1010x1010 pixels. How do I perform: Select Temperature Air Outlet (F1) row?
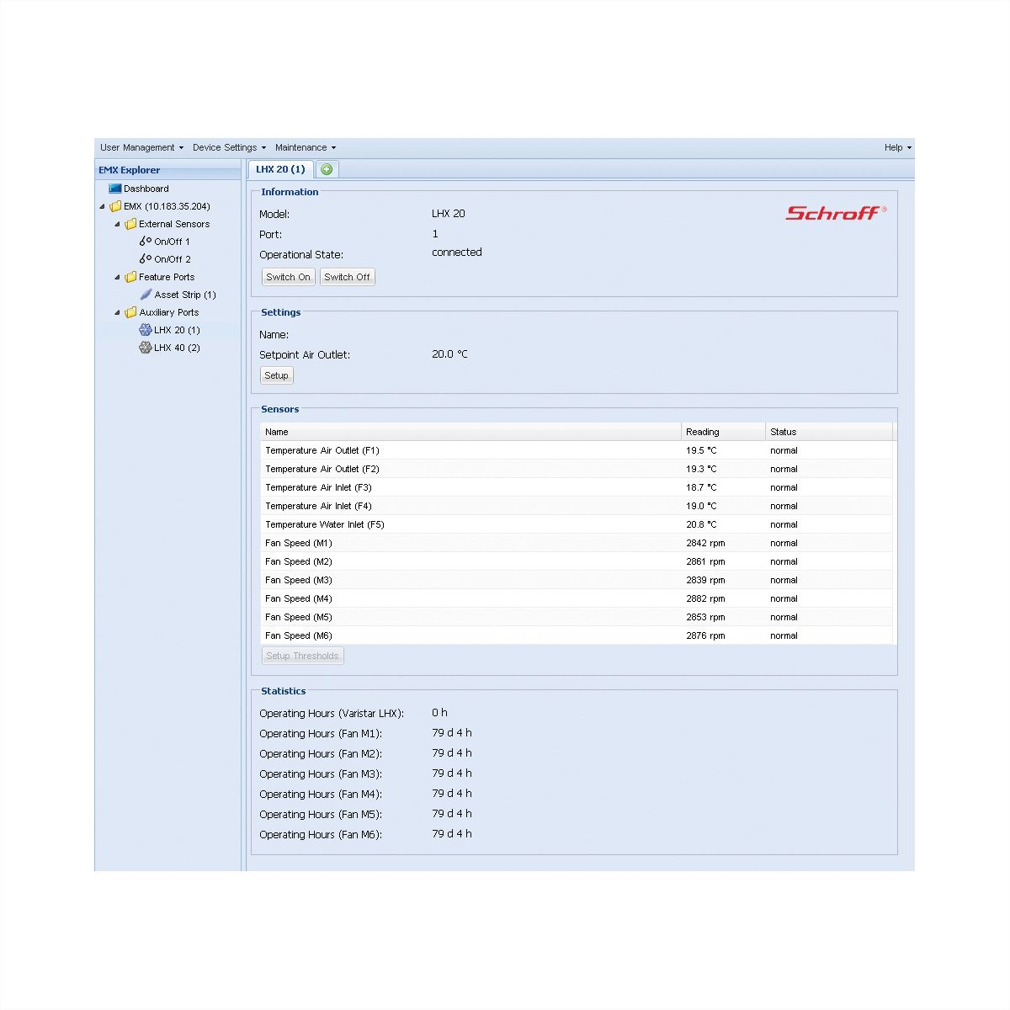click(x=577, y=450)
